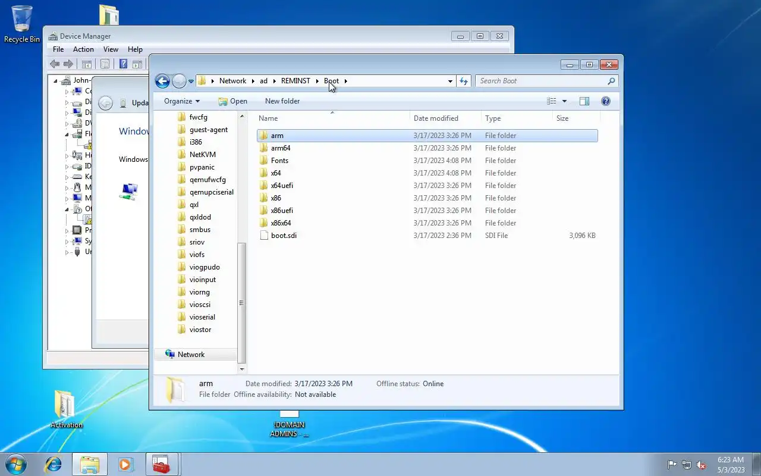The height and width of the screenshot is (476, 761).
Task: Select the x64uefi folder row
Action: pyautogui.click(x=427, y=186)
